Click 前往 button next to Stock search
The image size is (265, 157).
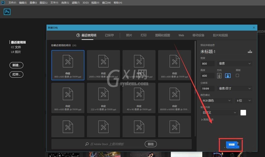[151, 144]
